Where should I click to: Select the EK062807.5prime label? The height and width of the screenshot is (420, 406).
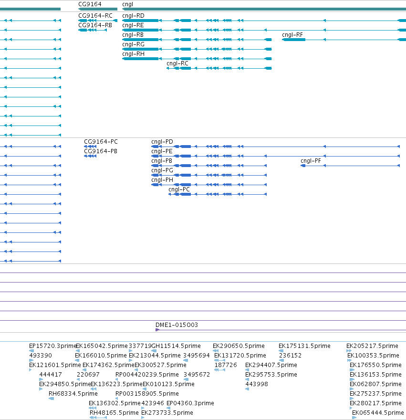pyautogui.click(x=375, y=384)
